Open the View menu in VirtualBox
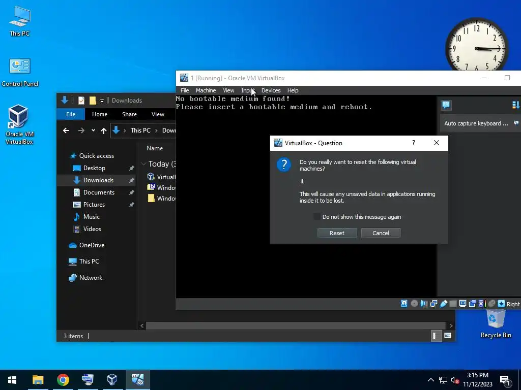 click(x=228, y=90)
